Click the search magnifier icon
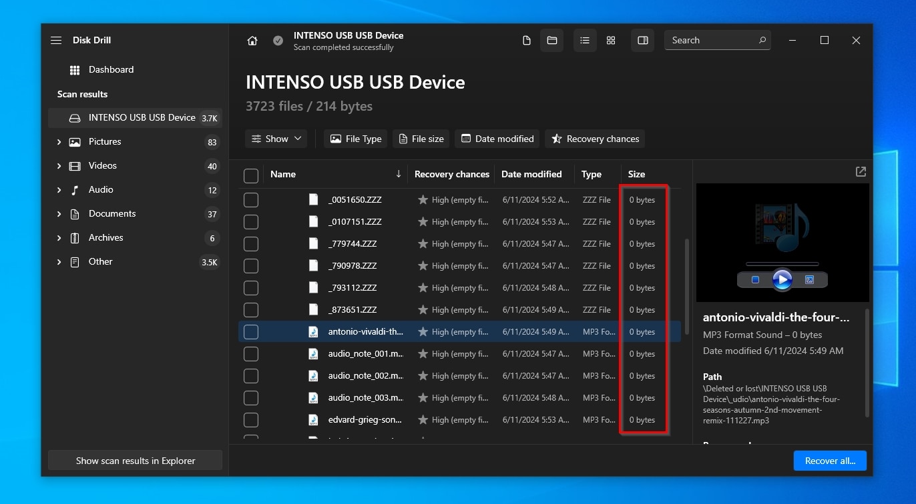This screenshot has width=916, height=504. pos(762,40)
